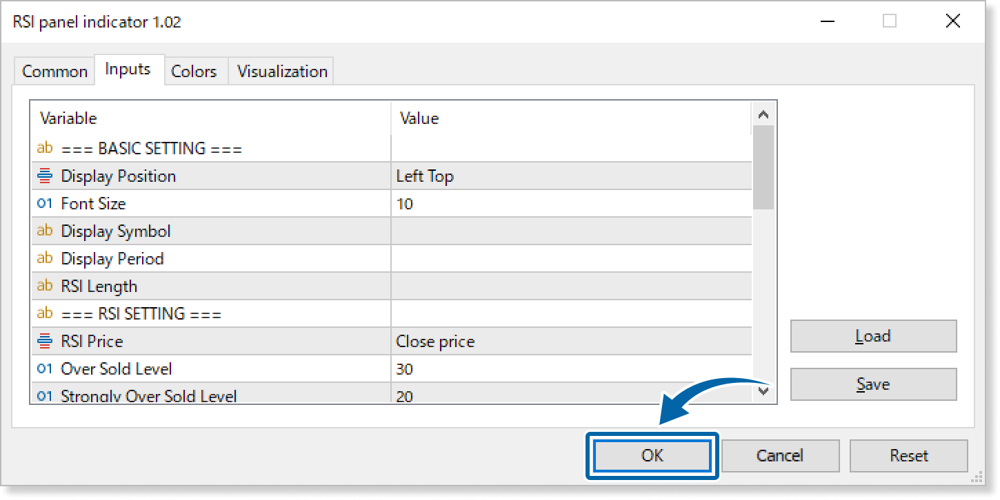Click the string icon beside BASIC SETTING
1000x500 pixels.
point(45,148)
